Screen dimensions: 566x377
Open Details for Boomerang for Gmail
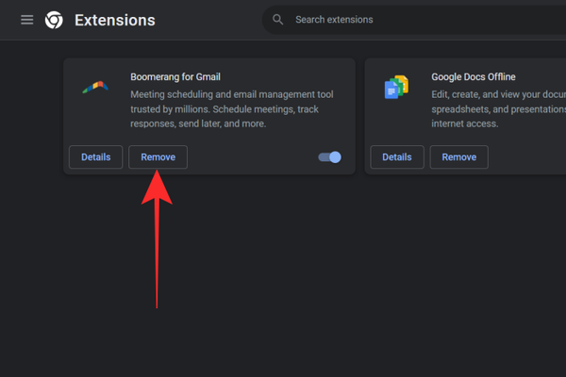click(x=95, y=157)
